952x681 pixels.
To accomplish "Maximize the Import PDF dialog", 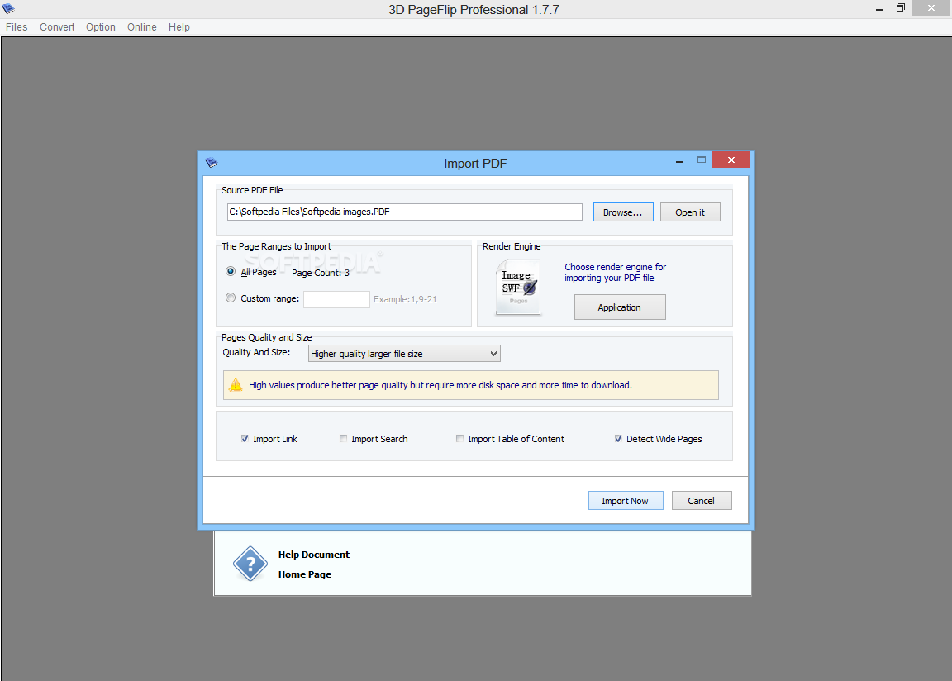I will pyautogui.click(x=702, y=160).
